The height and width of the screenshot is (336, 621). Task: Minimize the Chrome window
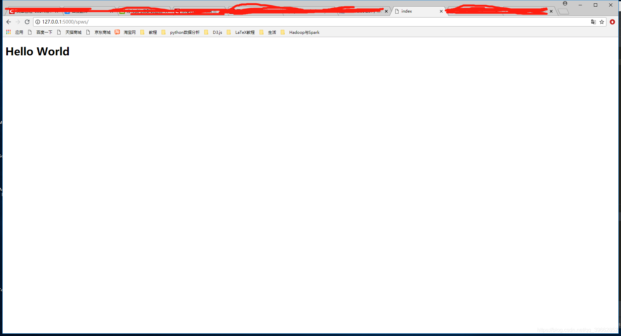[580, 5]
